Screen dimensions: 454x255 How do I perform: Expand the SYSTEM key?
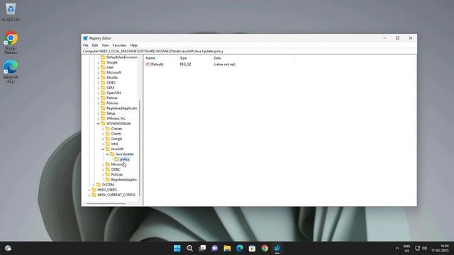tap(94, 185)
